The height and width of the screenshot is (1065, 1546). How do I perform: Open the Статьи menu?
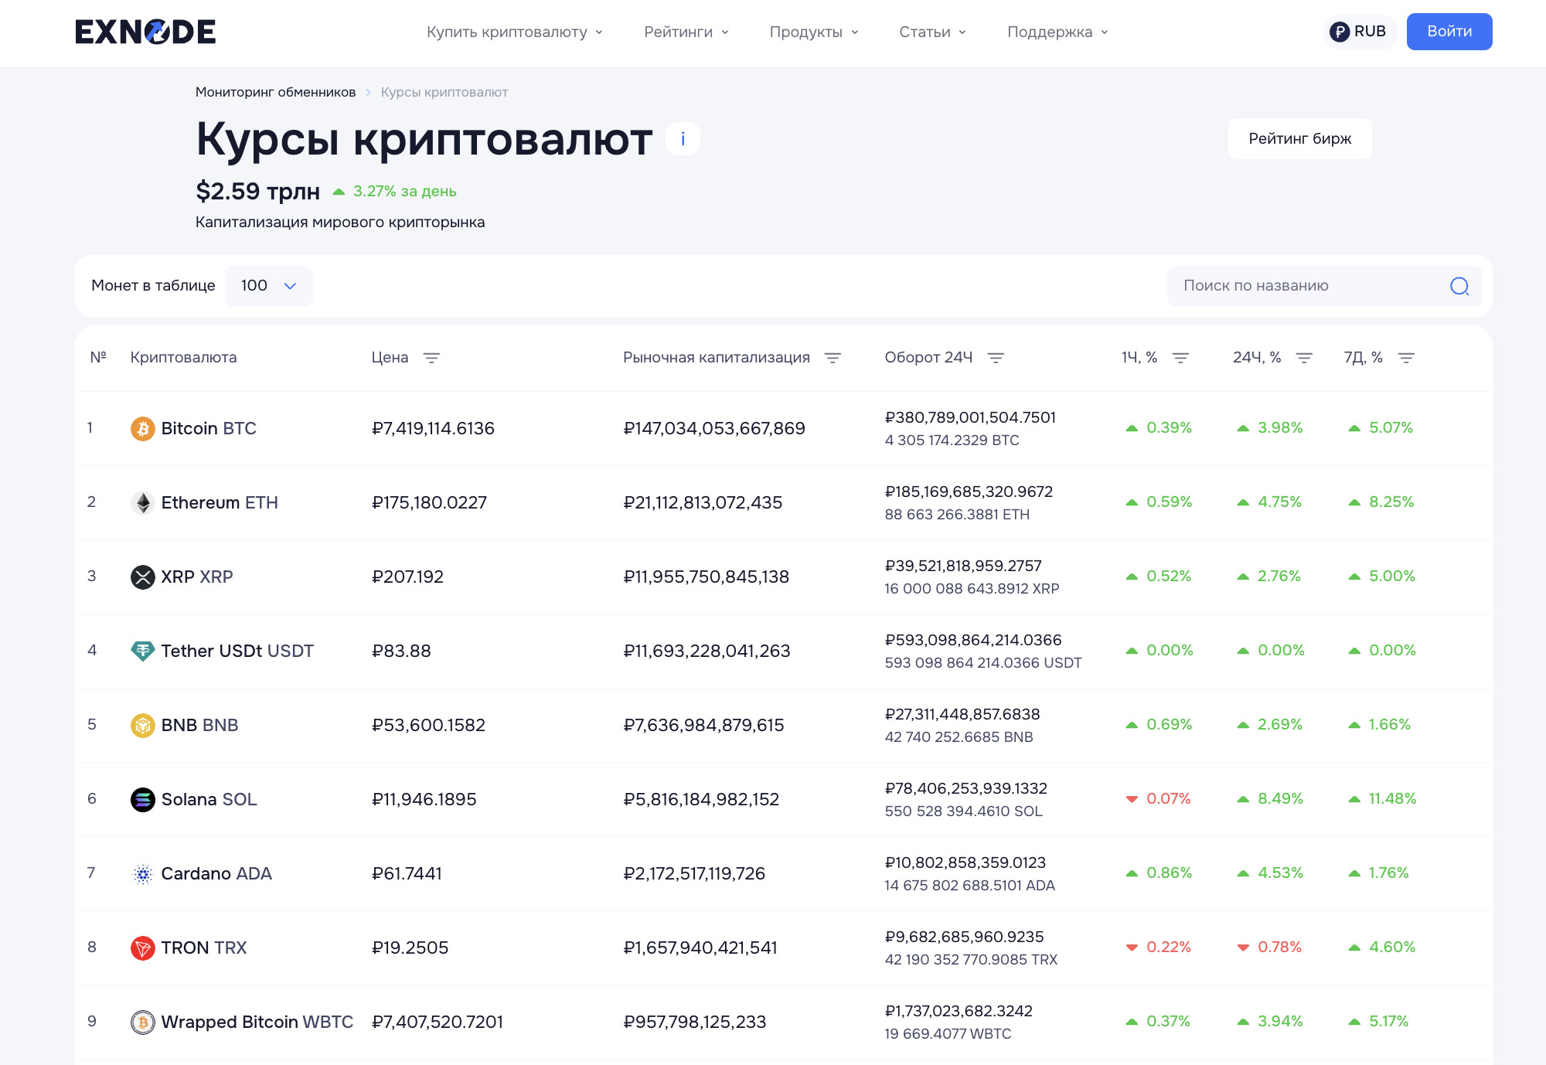point(932,32)
